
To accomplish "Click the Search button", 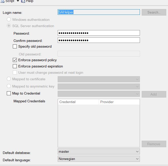I will point(154,12).
